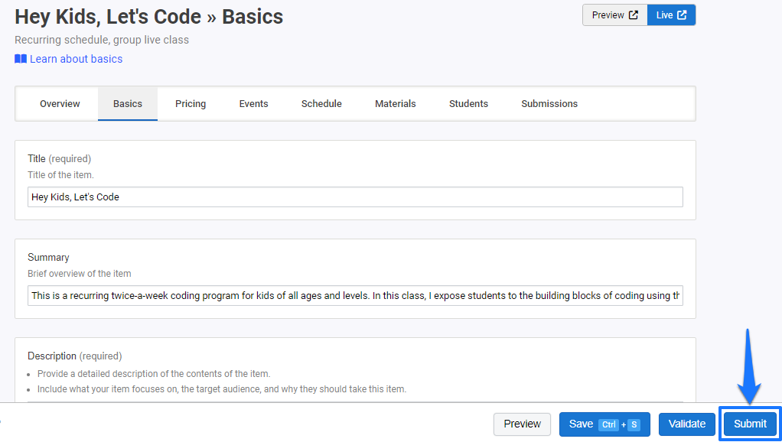
Task: Click the text Recurring schedule, group live class
Action: pos(102,40)
